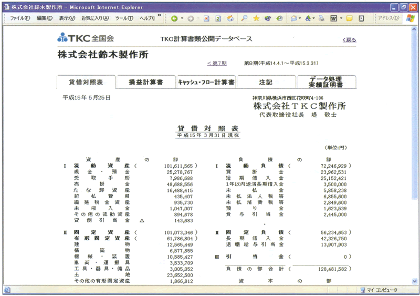Click the last toolbar icon before address

pyautogui.click(x=361, y=18)
